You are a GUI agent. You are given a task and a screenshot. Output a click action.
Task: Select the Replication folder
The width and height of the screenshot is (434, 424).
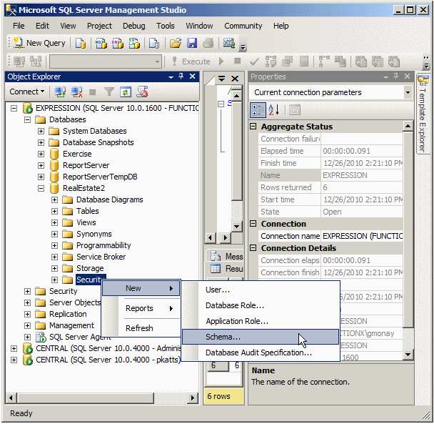pos(68,314)
